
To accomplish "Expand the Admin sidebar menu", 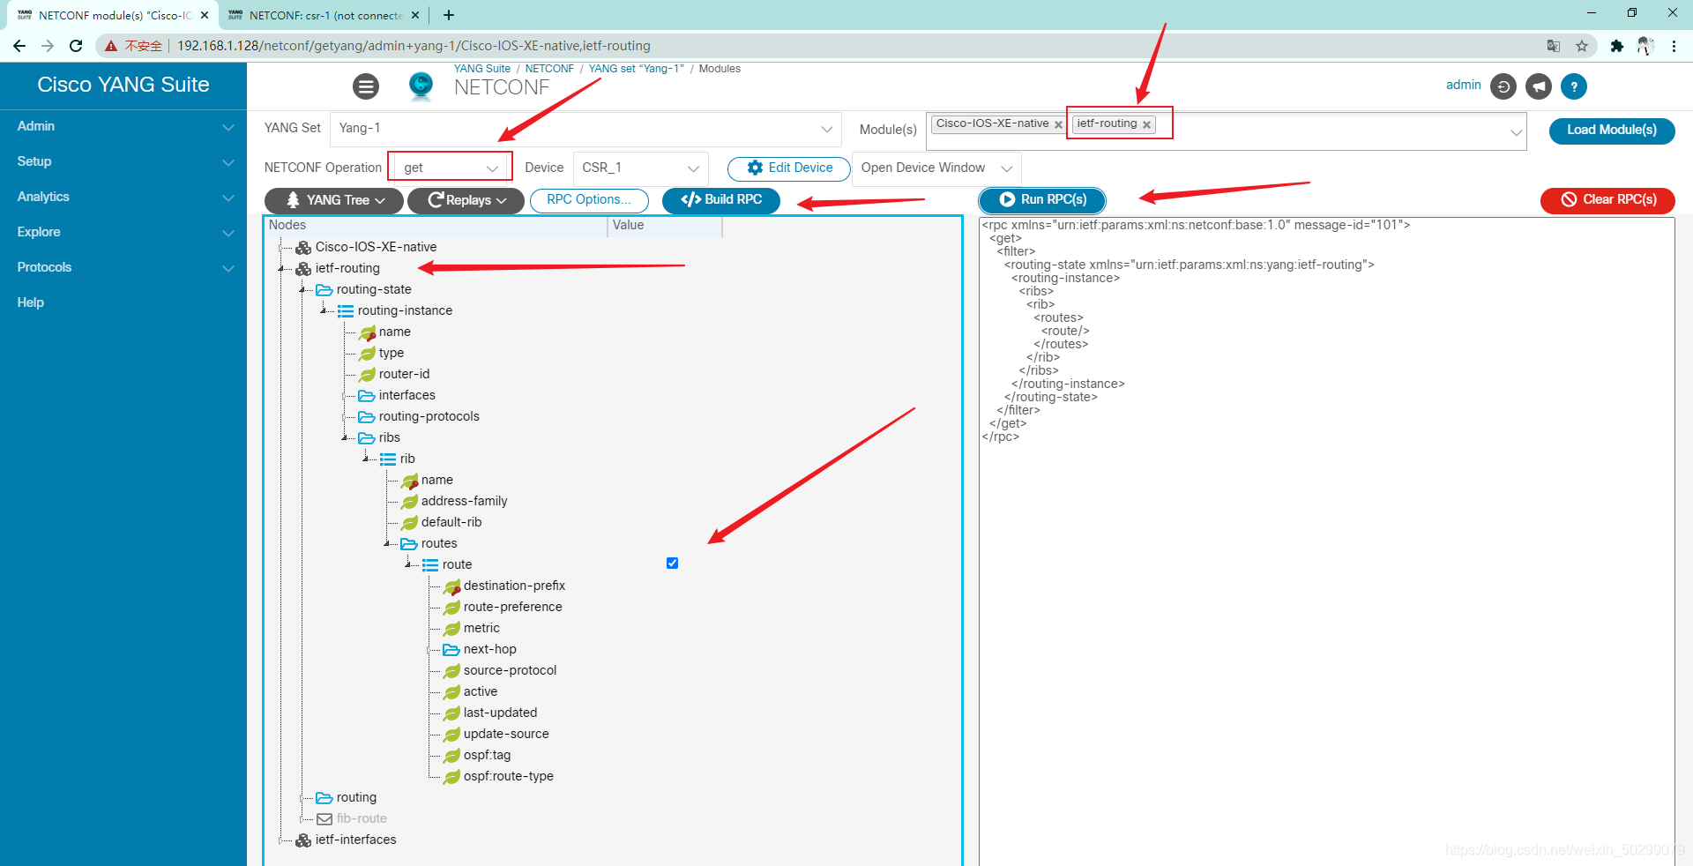I will pyautogui.click(x=123, y=127).
